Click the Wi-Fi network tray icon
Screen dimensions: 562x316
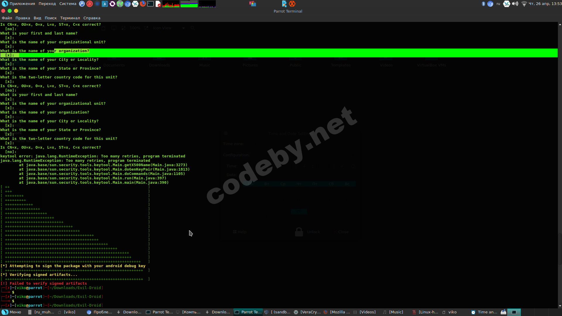tap(524, 4)
